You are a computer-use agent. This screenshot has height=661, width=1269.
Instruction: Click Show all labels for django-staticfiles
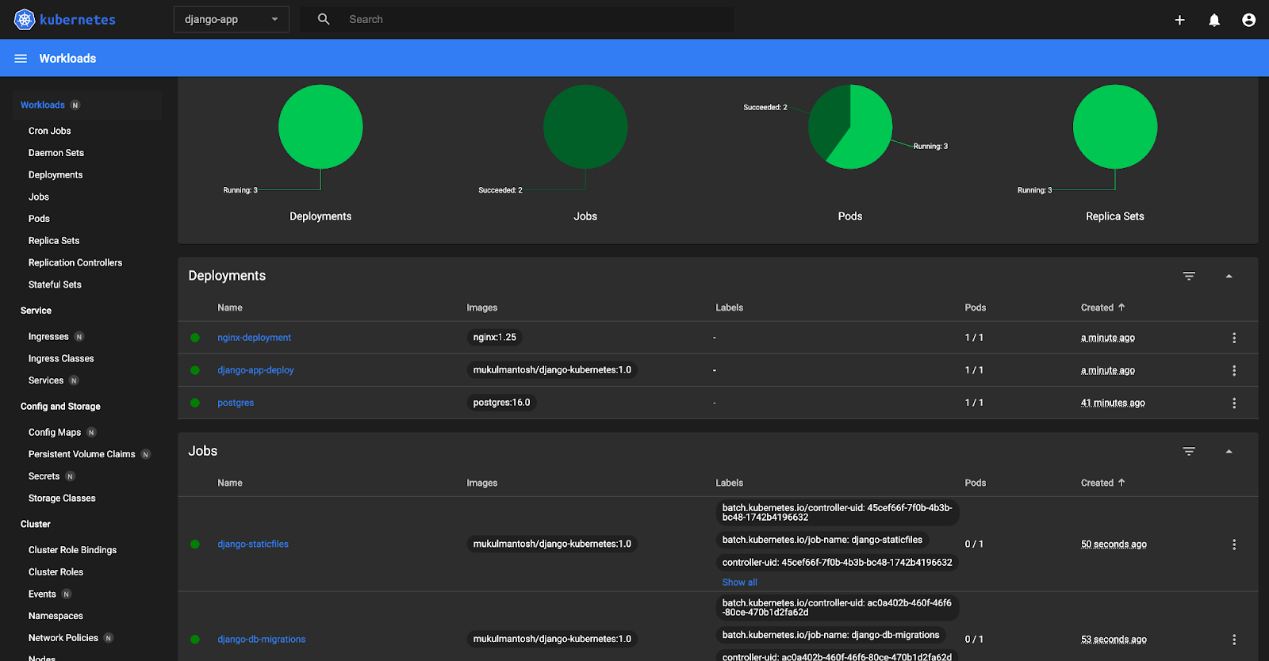pos(739,583)
